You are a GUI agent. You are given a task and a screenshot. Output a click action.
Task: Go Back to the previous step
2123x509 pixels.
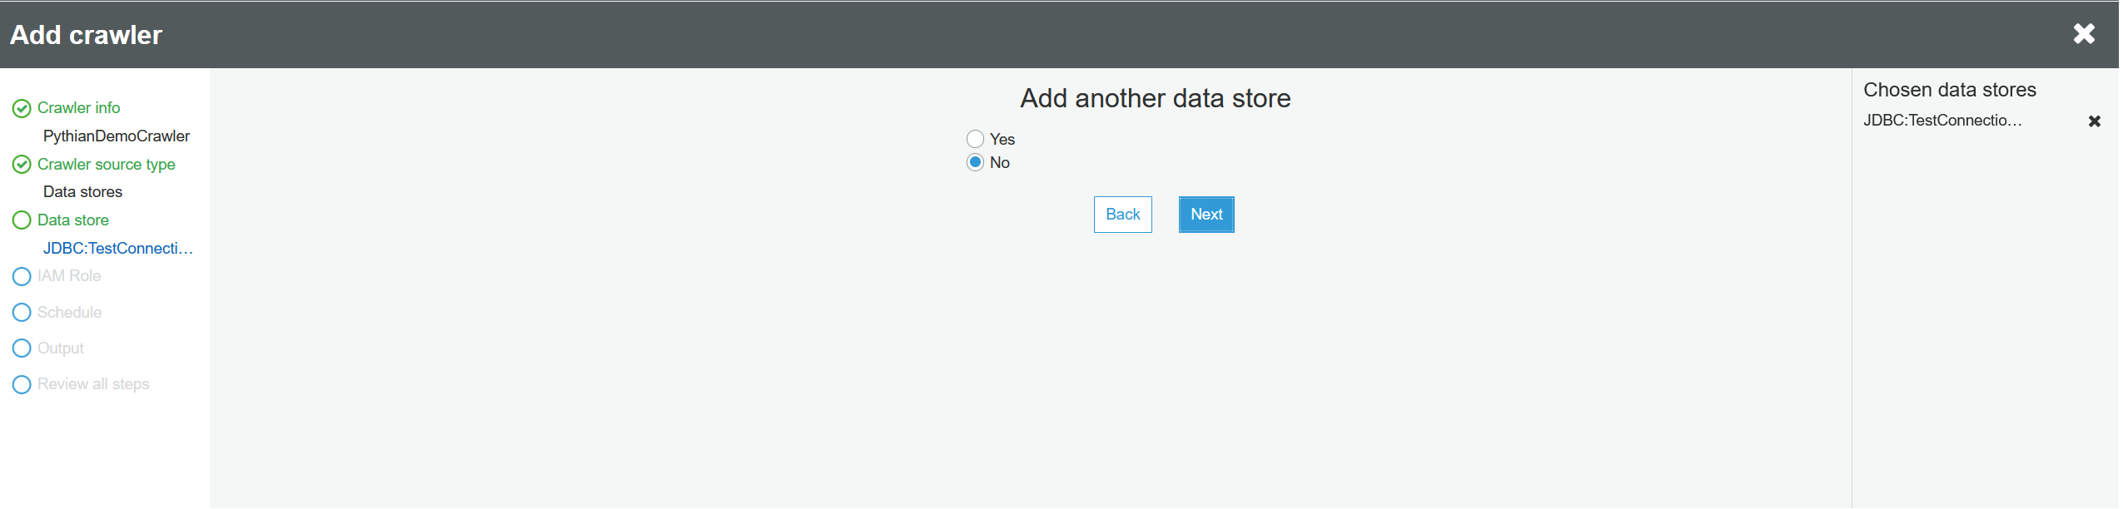(1122, 215)
